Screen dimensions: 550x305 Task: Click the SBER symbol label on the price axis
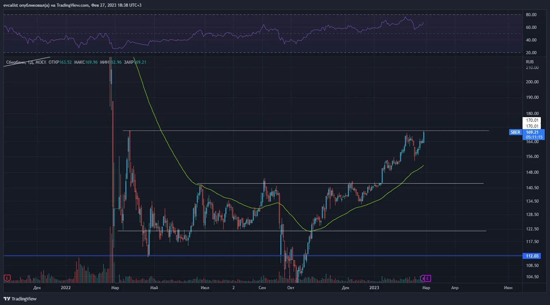pyautogui.click(x=515, y=132)
